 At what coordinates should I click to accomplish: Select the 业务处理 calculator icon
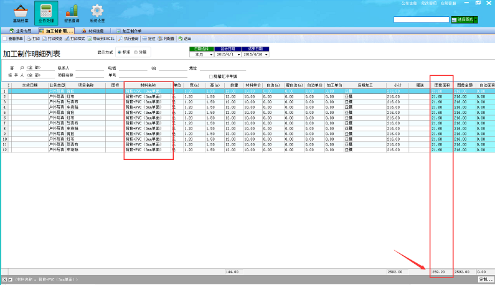pos(45,12)
